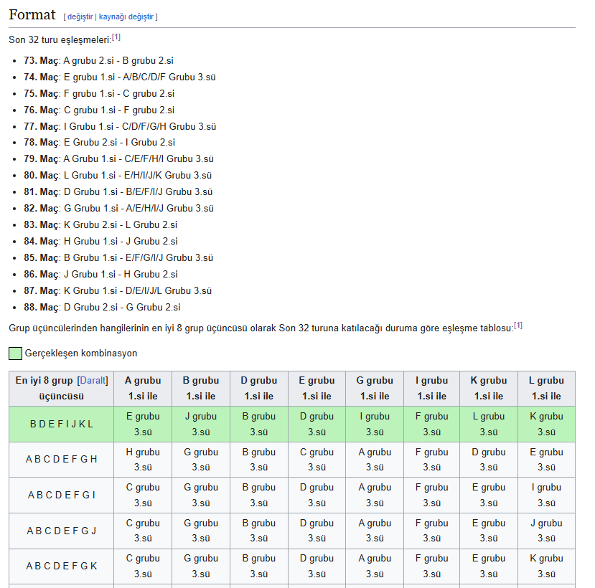Image resolution: width=595 pixels, height=588 pixels.
Task: Click the 'I grubu 1.si ile' column header
Action: [432, 389]
